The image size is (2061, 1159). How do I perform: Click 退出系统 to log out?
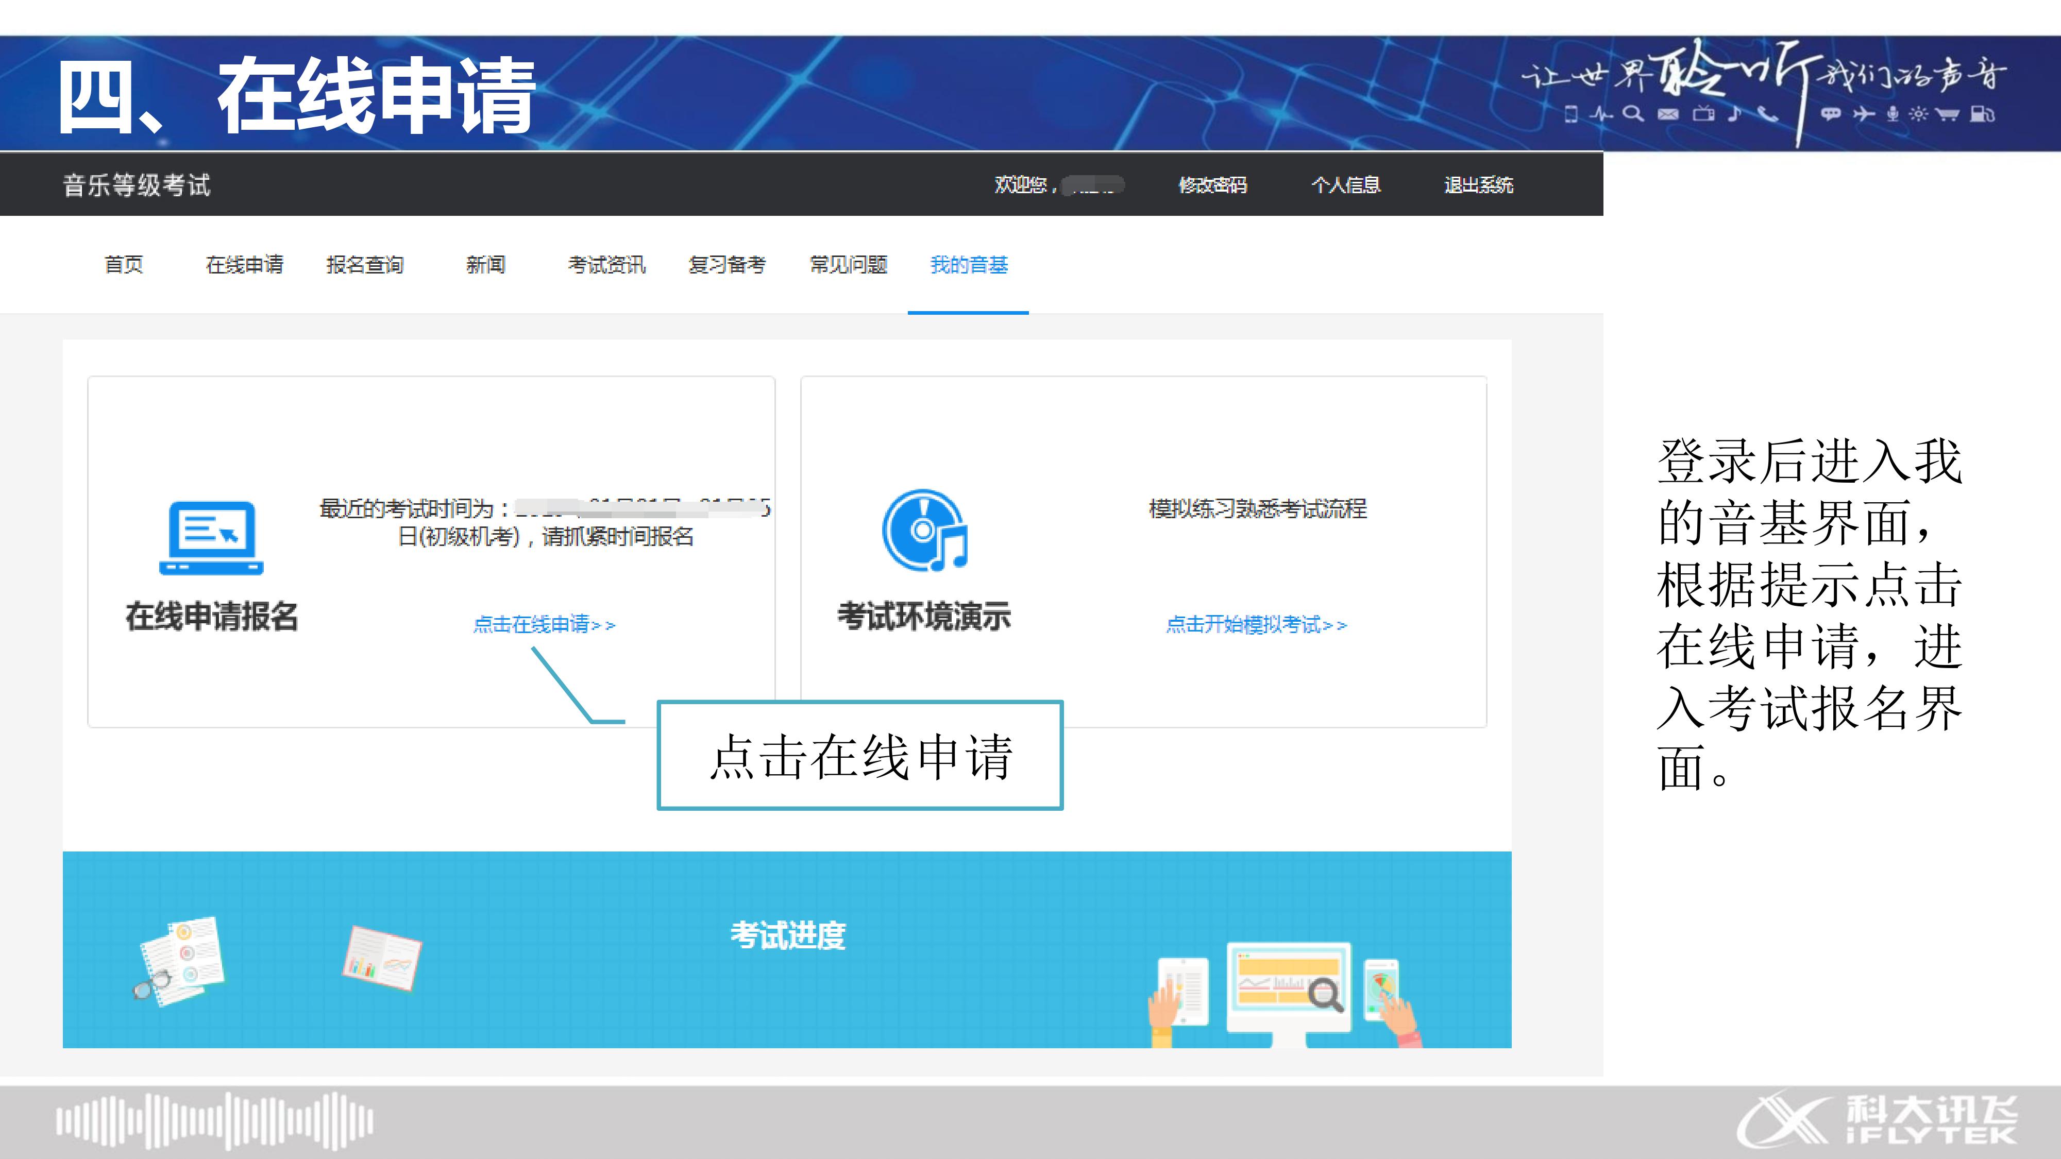[x=1478, y=185]
